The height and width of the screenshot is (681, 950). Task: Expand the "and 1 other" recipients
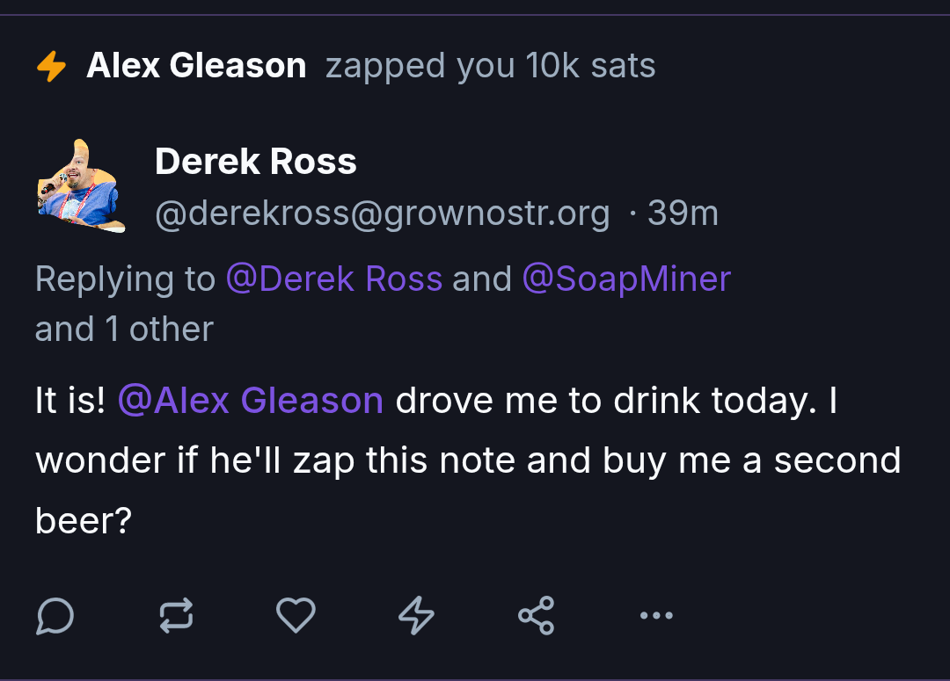point(124,330)
